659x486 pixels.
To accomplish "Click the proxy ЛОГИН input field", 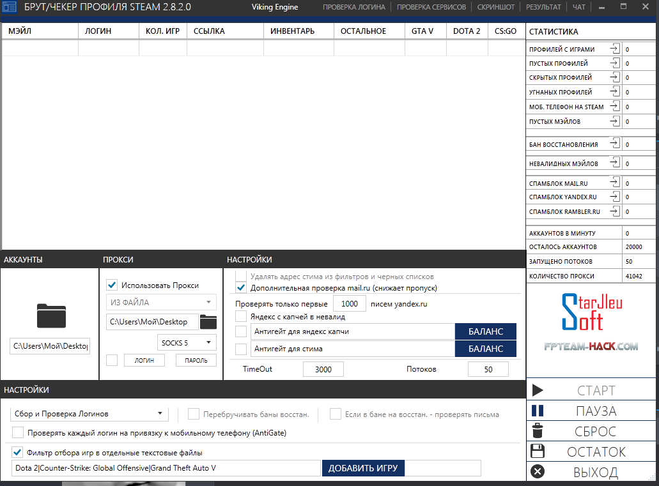I will point(144,360).
